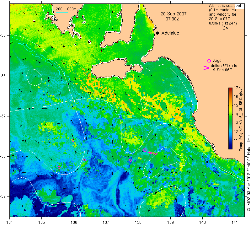
Task: Click the large Argo circle beside drifter track
Action: [145, 150]
